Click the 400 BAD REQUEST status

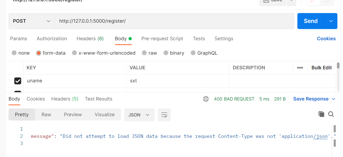[x=234, y=99]
